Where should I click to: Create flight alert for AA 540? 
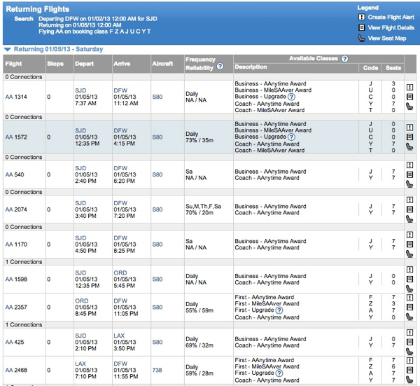click(x=409, y=165)
